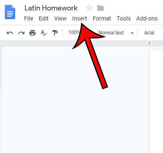This screenshot has height=153, width=163.
Task: Print the document
Action: (32, 33)
